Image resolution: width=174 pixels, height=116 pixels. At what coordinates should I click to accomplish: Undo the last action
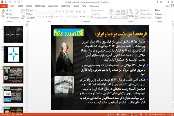click(x=10, y=2)
